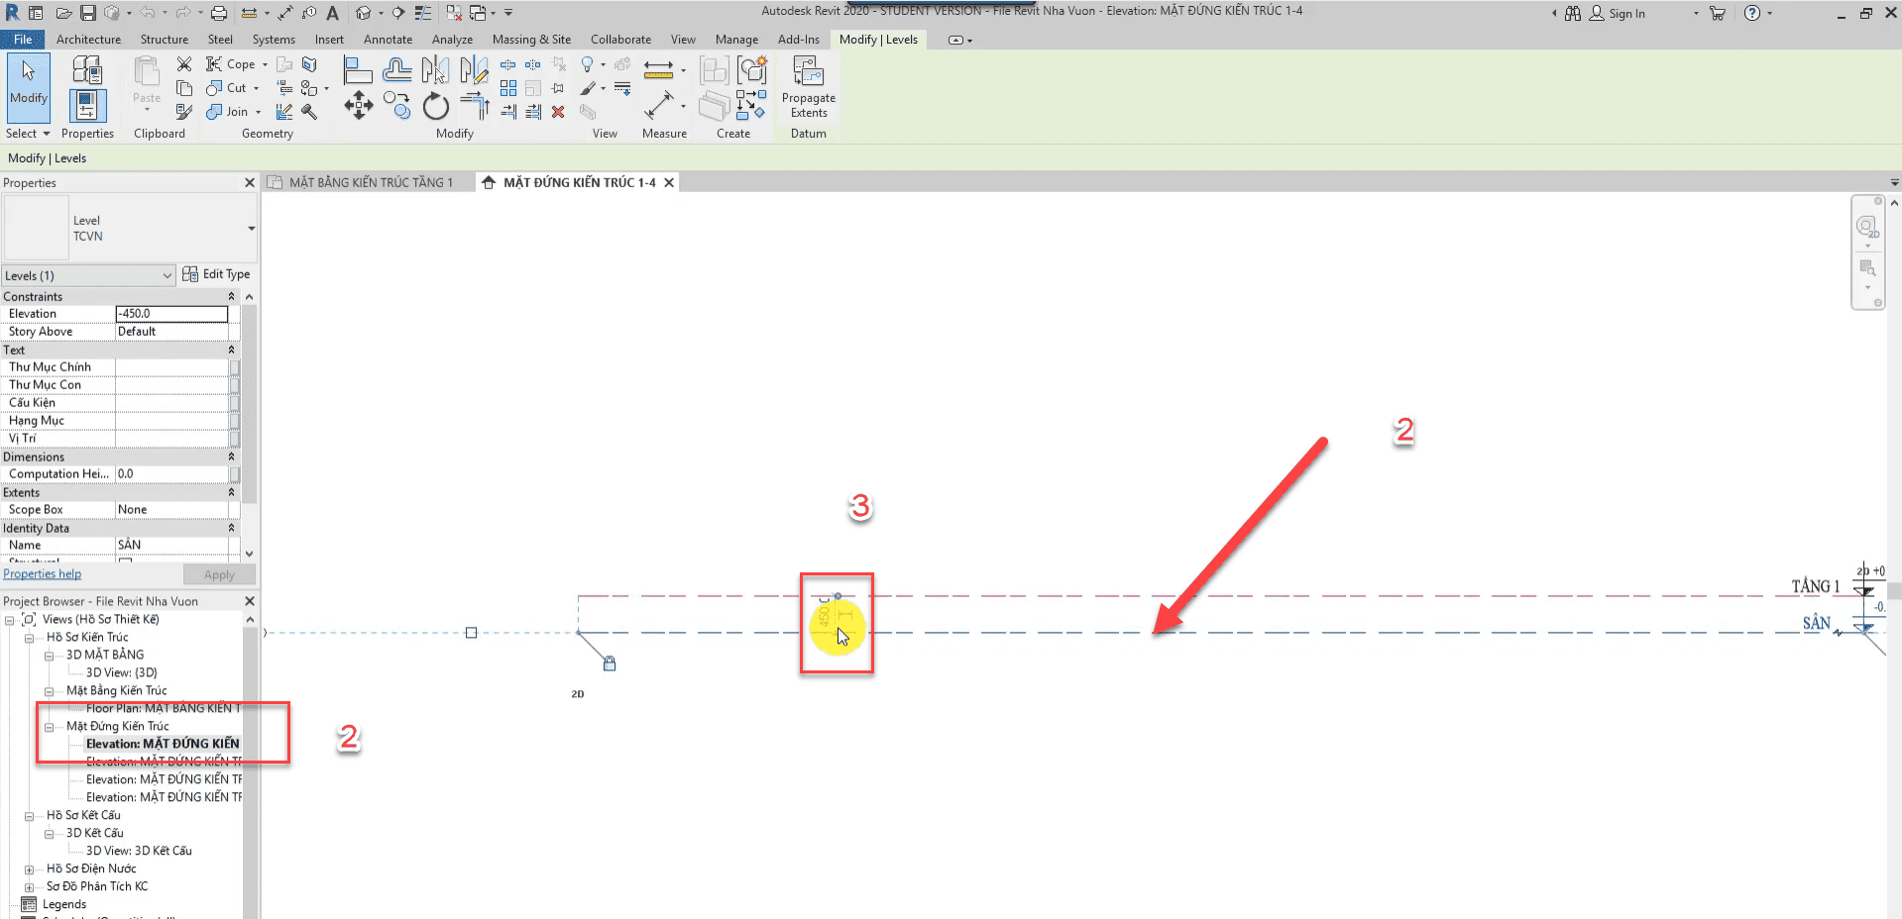1902x919 pixels.
Task: Select the Offset tool
Action: 396,69
